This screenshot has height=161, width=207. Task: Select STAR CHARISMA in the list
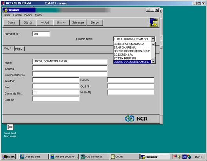(x=132, y=48)
